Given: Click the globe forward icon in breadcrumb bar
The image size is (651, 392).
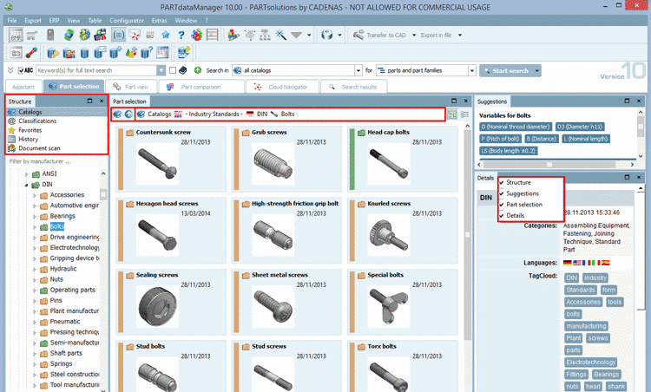Looking at the screenshot, I should 128,114.
